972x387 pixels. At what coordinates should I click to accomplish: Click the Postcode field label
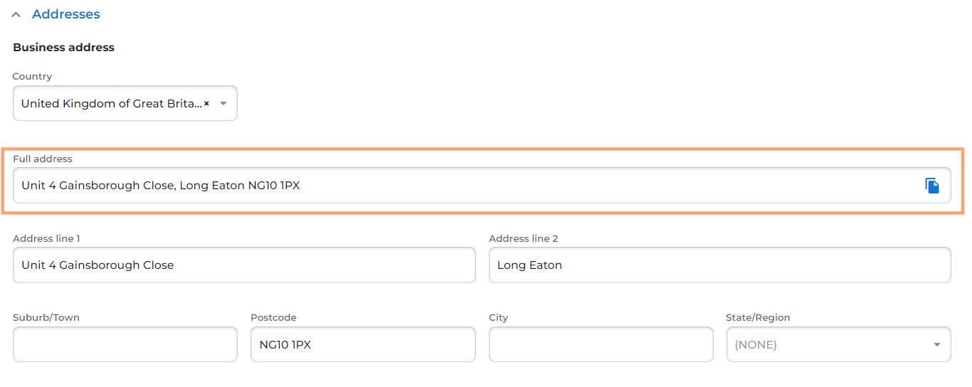273,317
